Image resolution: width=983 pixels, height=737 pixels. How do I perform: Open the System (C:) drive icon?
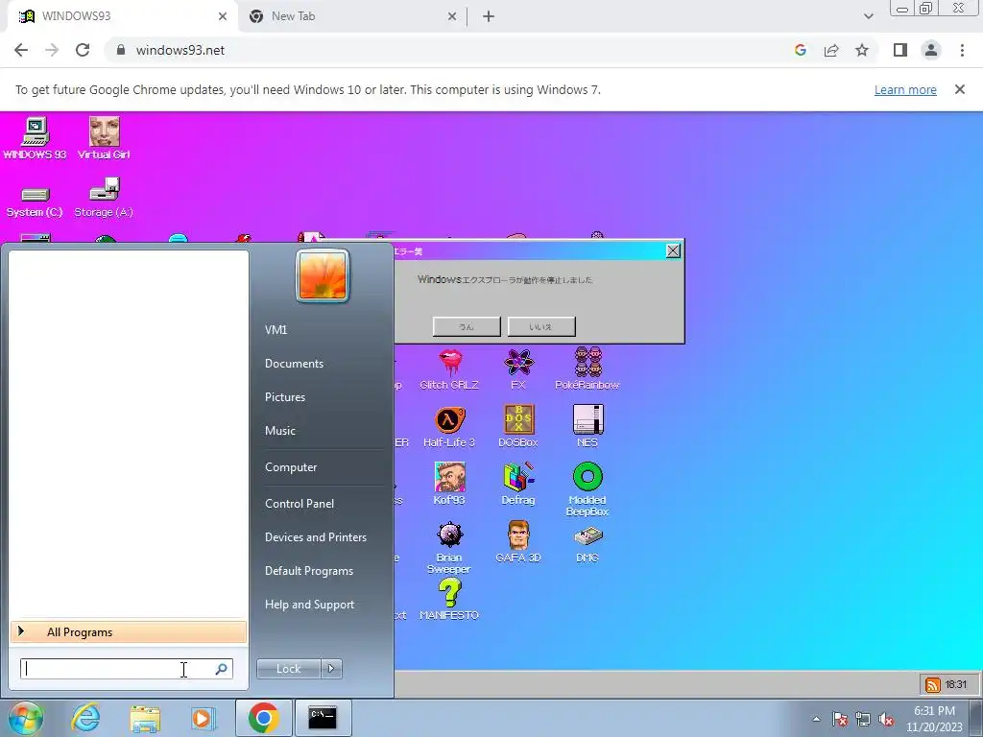[x=35, y=202]
